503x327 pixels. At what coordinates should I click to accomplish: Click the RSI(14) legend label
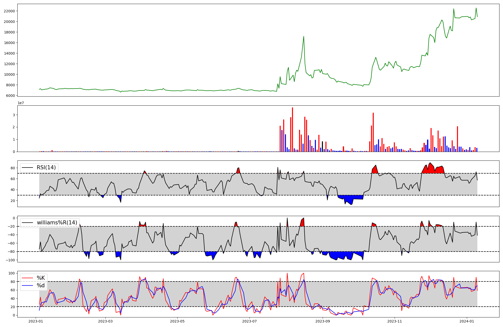point(46,168)
